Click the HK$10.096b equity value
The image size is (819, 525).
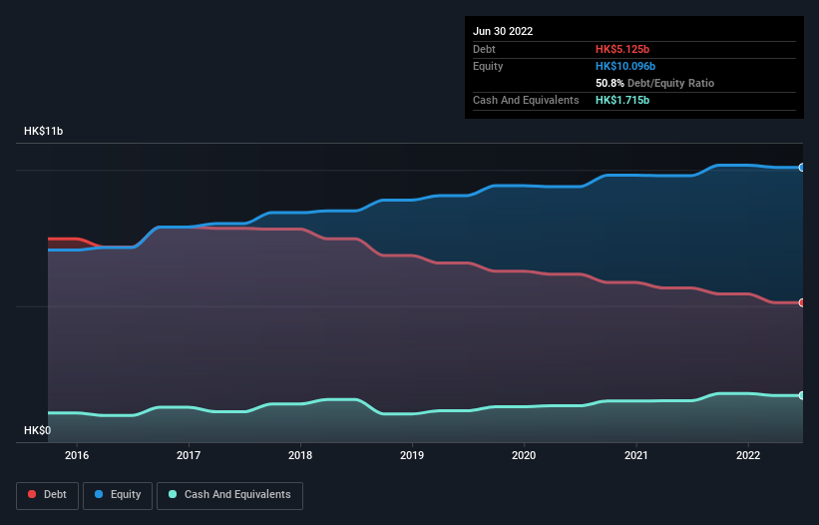(x=625, y=66)
